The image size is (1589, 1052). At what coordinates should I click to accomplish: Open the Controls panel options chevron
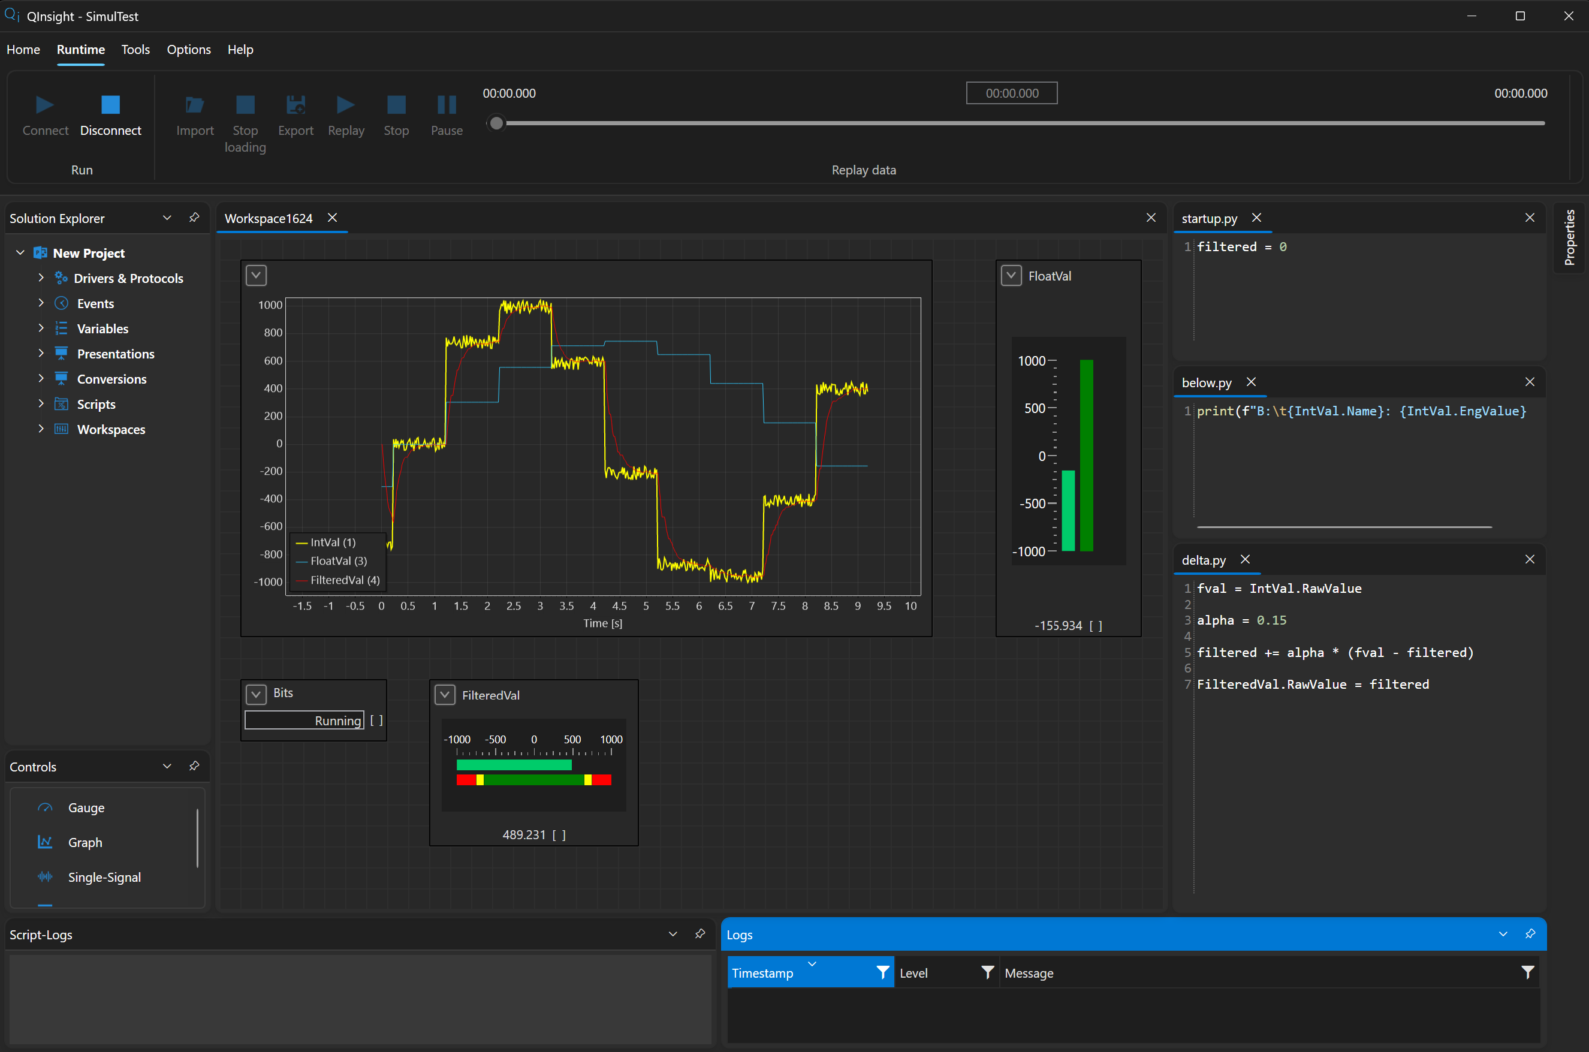pyautogui.click(x=167, y=766)
